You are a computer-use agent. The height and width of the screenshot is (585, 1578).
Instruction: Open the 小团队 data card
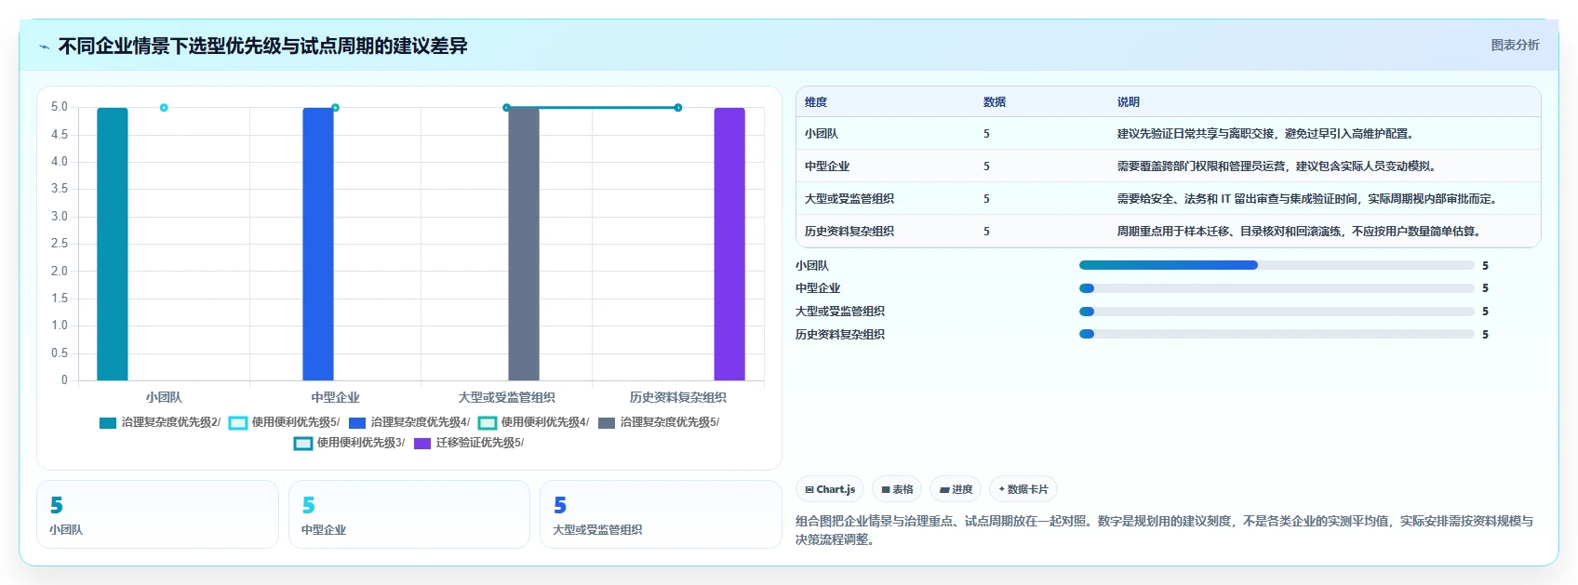(157, 514)
